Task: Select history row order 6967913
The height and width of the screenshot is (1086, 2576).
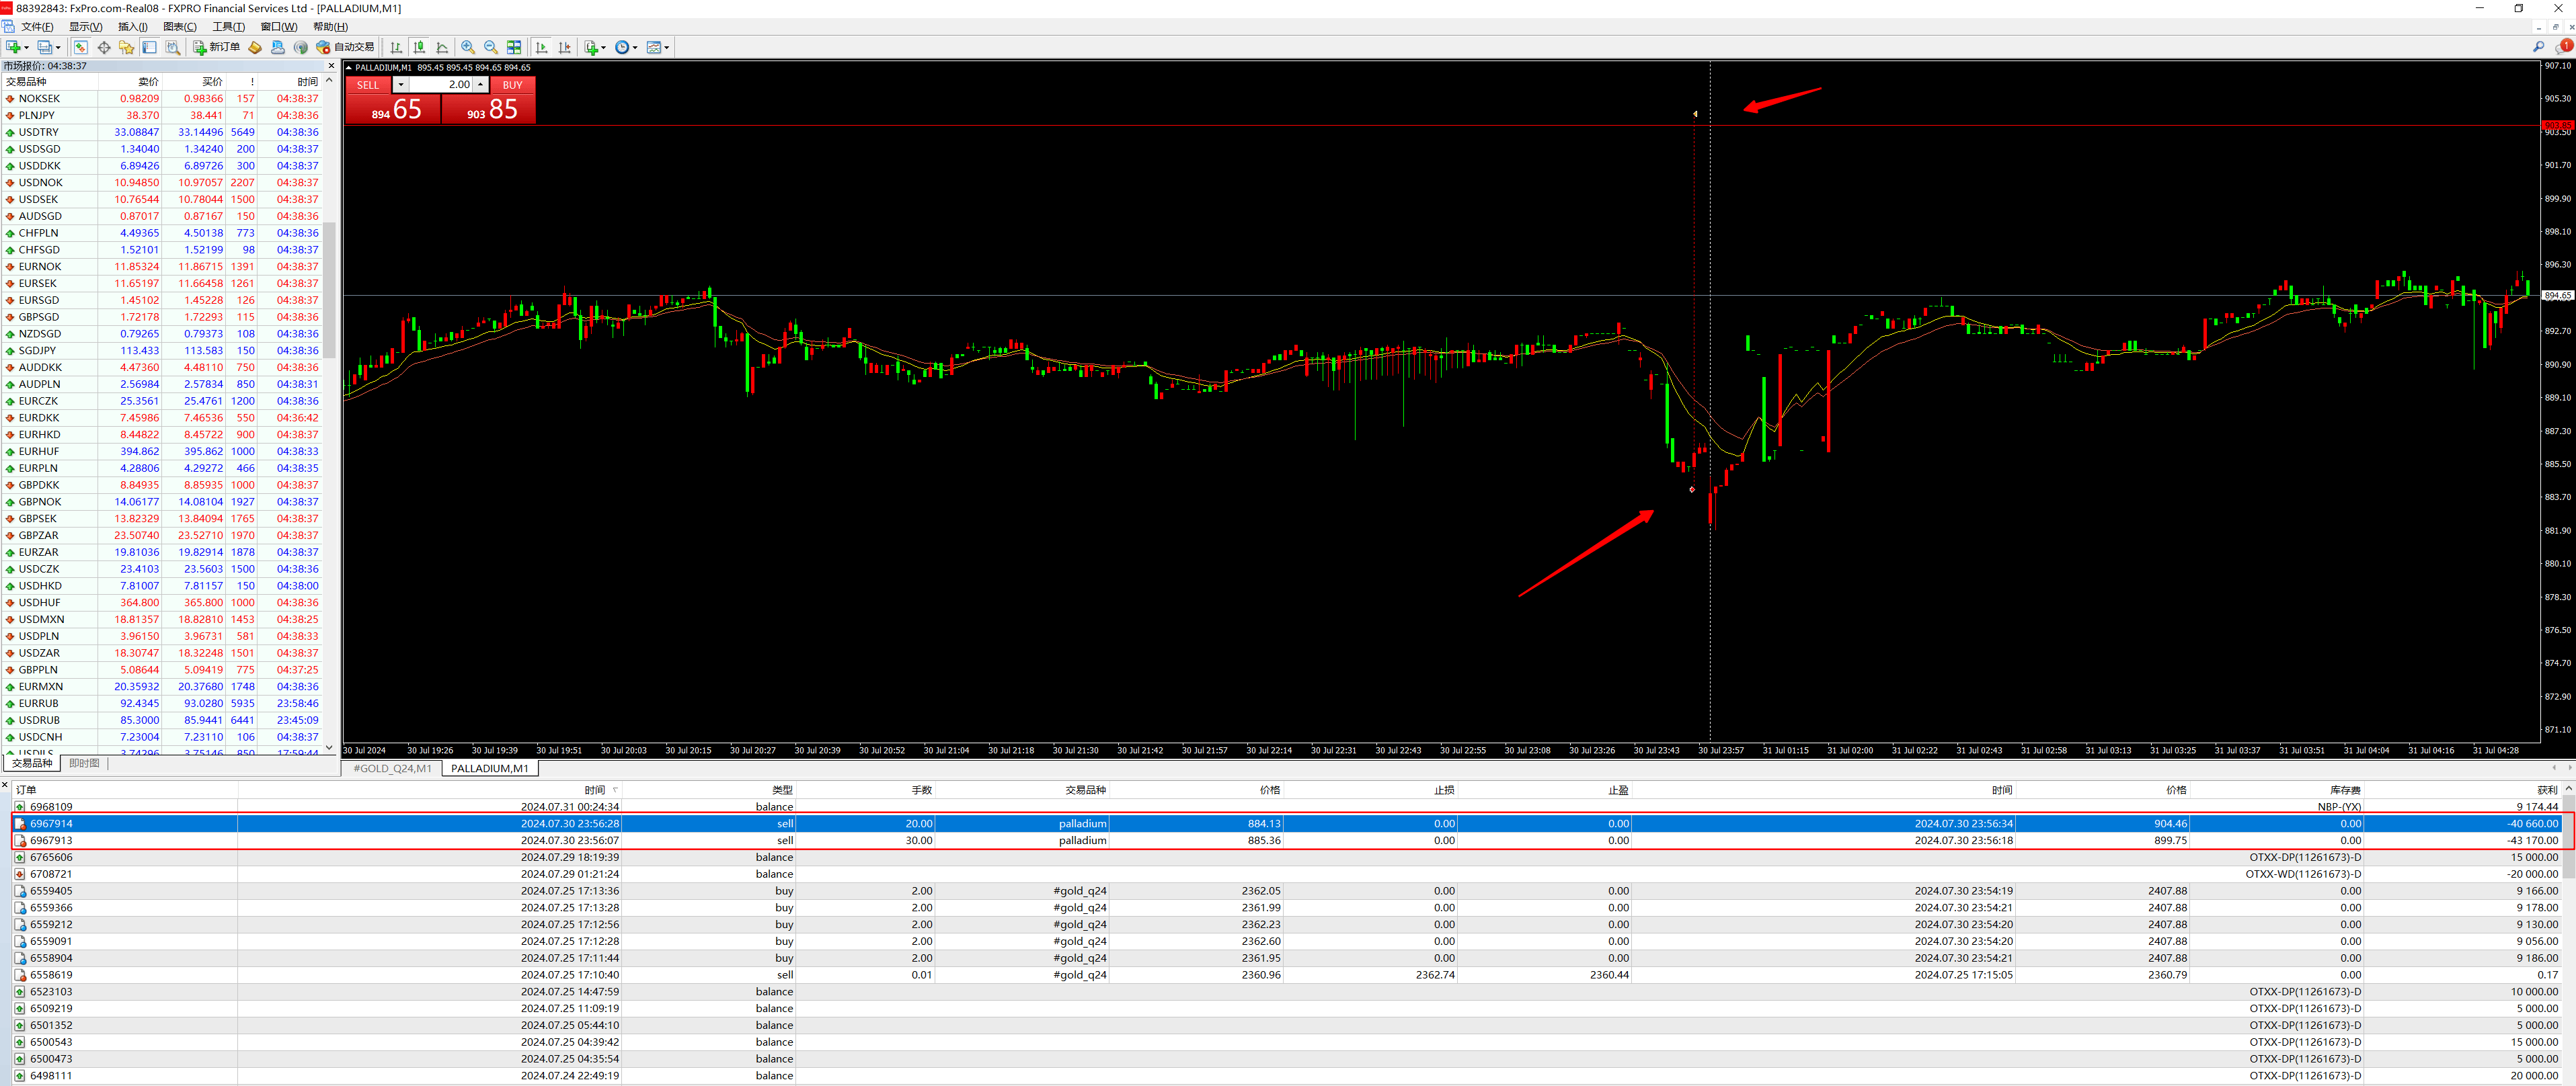Action: 1288,840
